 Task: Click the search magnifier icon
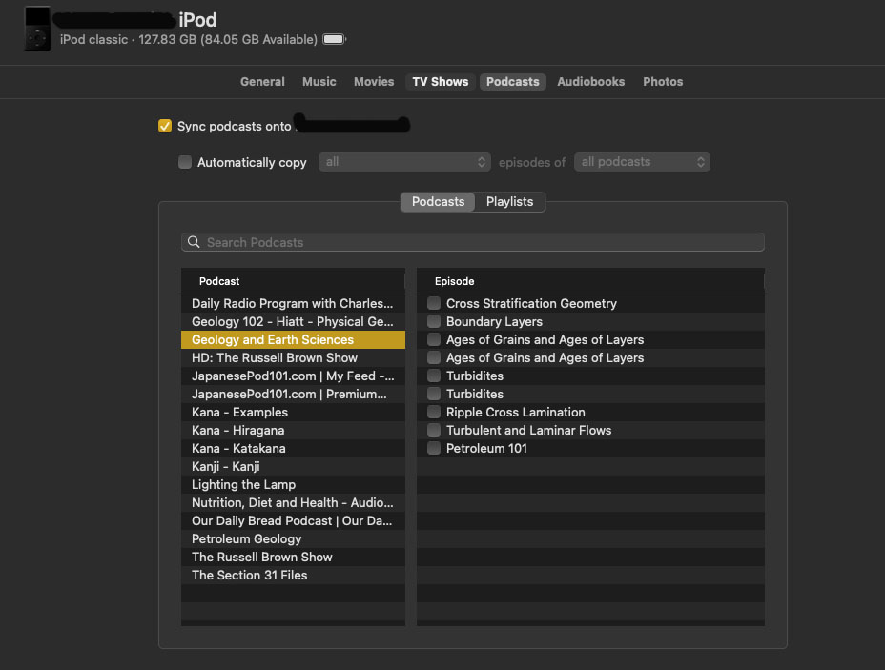(x=194, y=242)
